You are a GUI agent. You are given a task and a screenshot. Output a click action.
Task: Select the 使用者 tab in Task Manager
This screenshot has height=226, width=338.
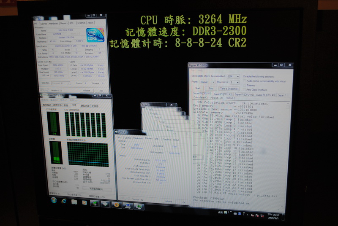coord(95,106)
